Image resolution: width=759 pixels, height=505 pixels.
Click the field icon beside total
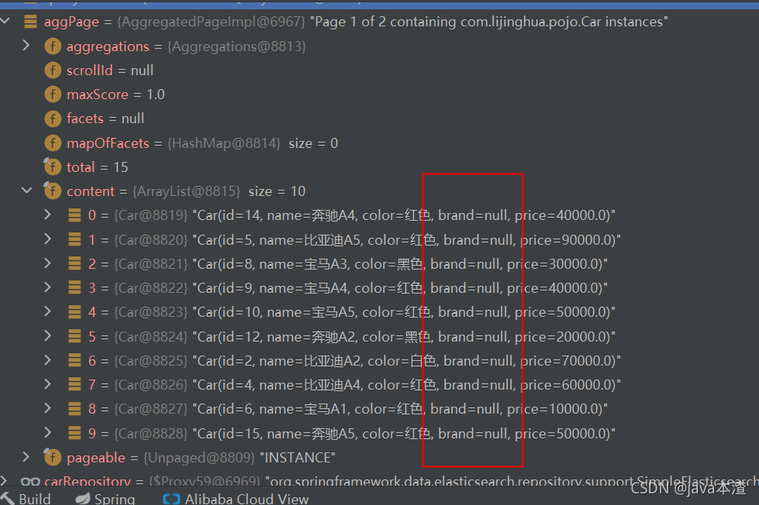53,167
